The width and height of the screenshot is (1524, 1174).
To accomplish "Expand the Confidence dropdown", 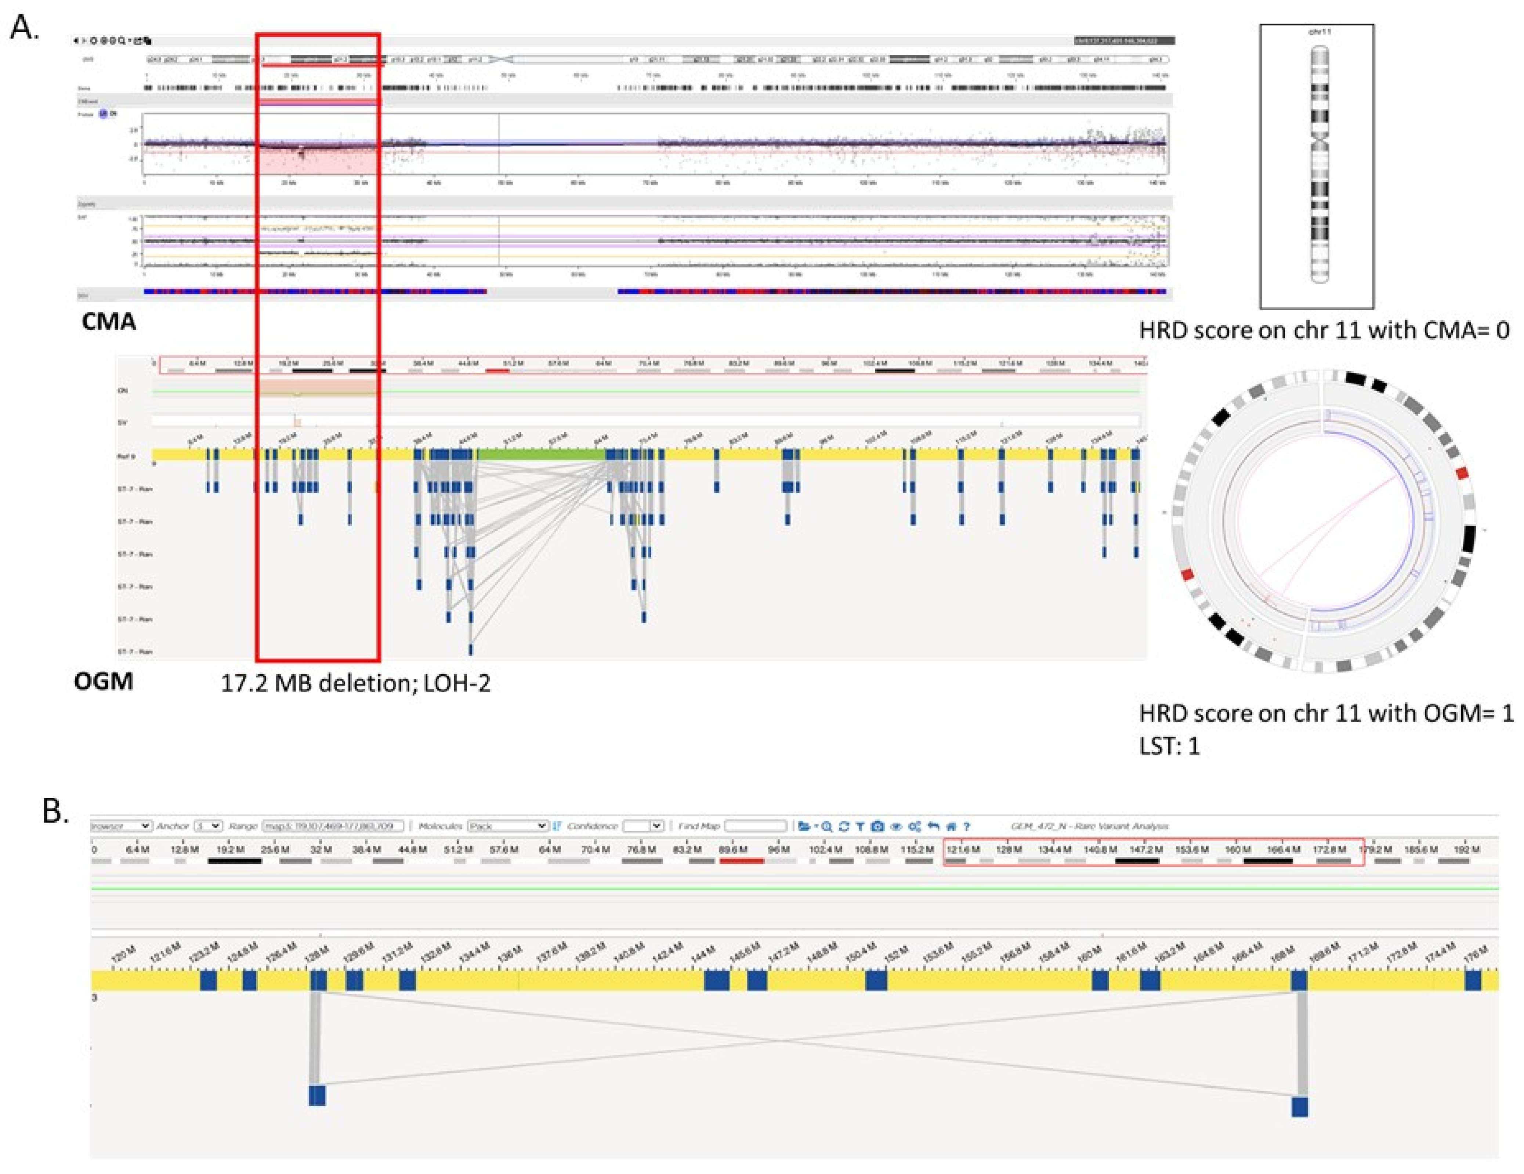I will [642, 826].
